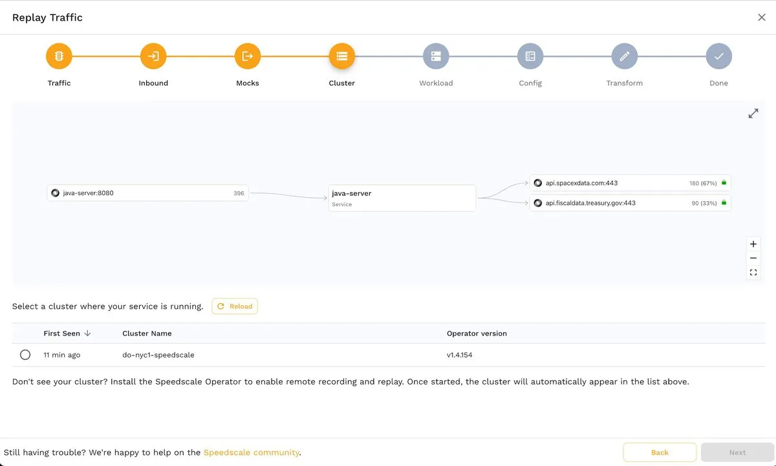This screenshot has width=776, height=466.
Task: Open the Speedscale community link
Action: [251, 452]
